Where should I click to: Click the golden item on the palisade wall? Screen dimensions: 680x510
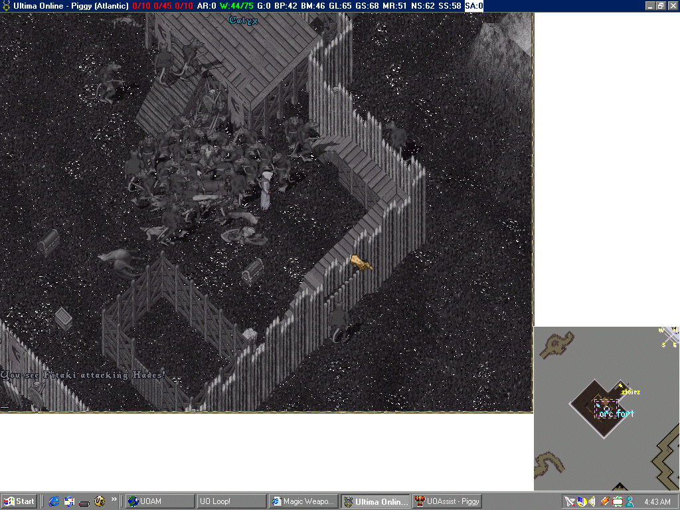(361, 263)
